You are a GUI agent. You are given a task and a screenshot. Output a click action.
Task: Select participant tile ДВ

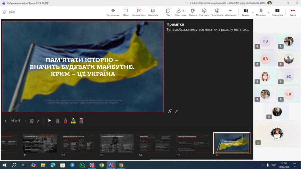click(x=265, y=59)
